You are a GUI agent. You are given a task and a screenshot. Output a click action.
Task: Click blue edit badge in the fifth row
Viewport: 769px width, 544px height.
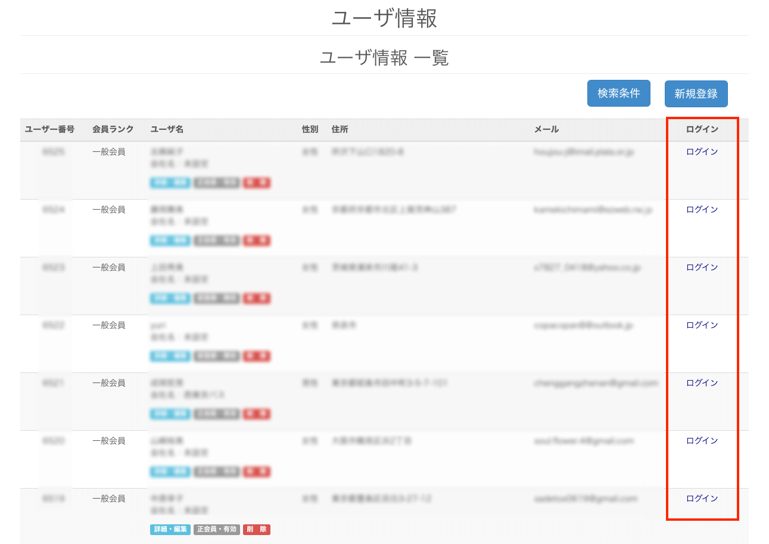[x=170, y=414]
